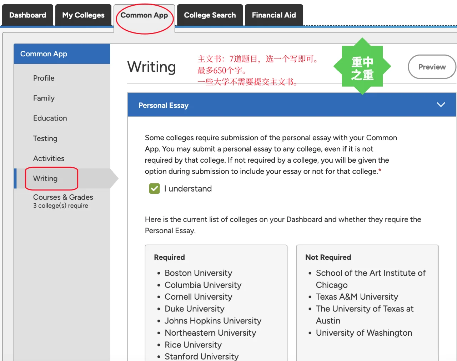Go to Courses & Grades

coord(63,197)
